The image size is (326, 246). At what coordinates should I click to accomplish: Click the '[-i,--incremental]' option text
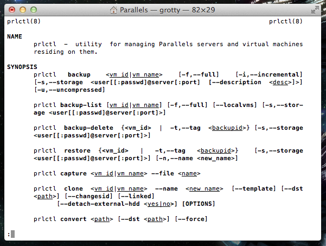point(269,75)
